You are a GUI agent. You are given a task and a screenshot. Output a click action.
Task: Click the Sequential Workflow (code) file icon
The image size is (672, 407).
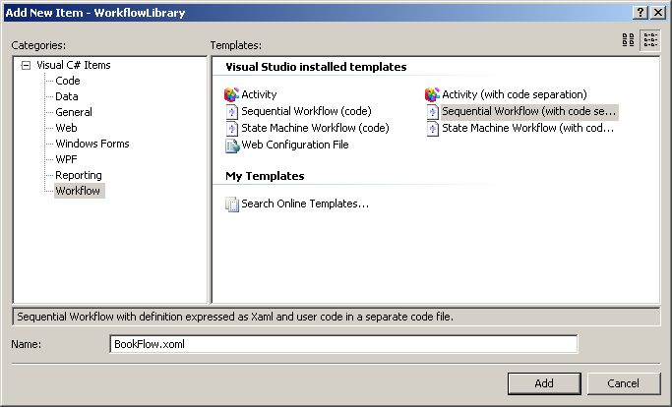pyautogui.click(x=231, y=112)
